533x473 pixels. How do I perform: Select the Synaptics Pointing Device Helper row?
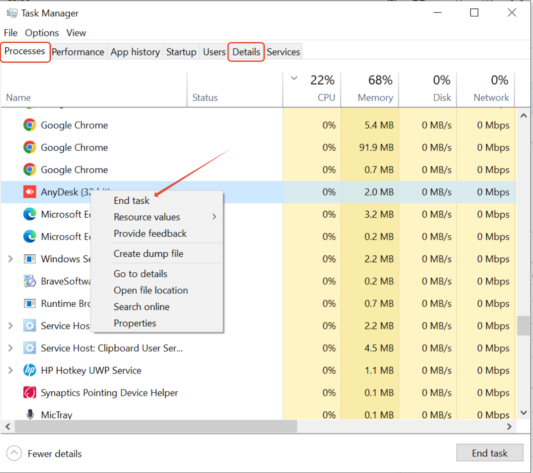tap(259, 393)
